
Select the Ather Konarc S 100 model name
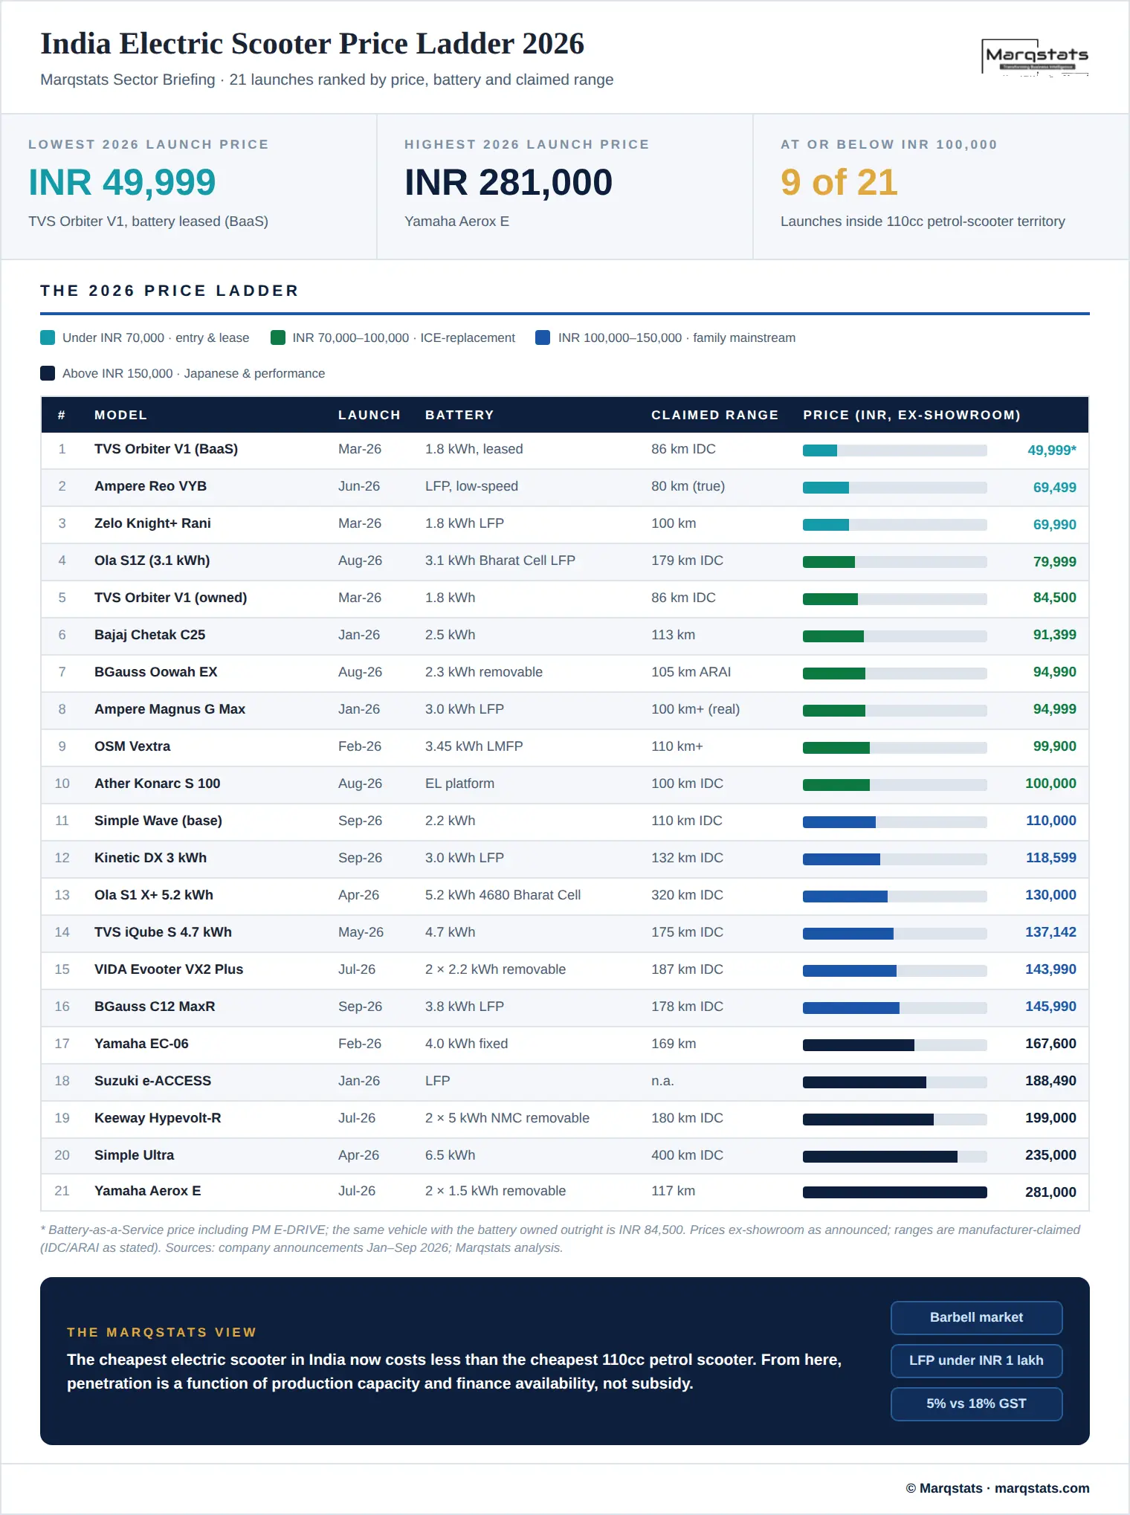[157, 784]
